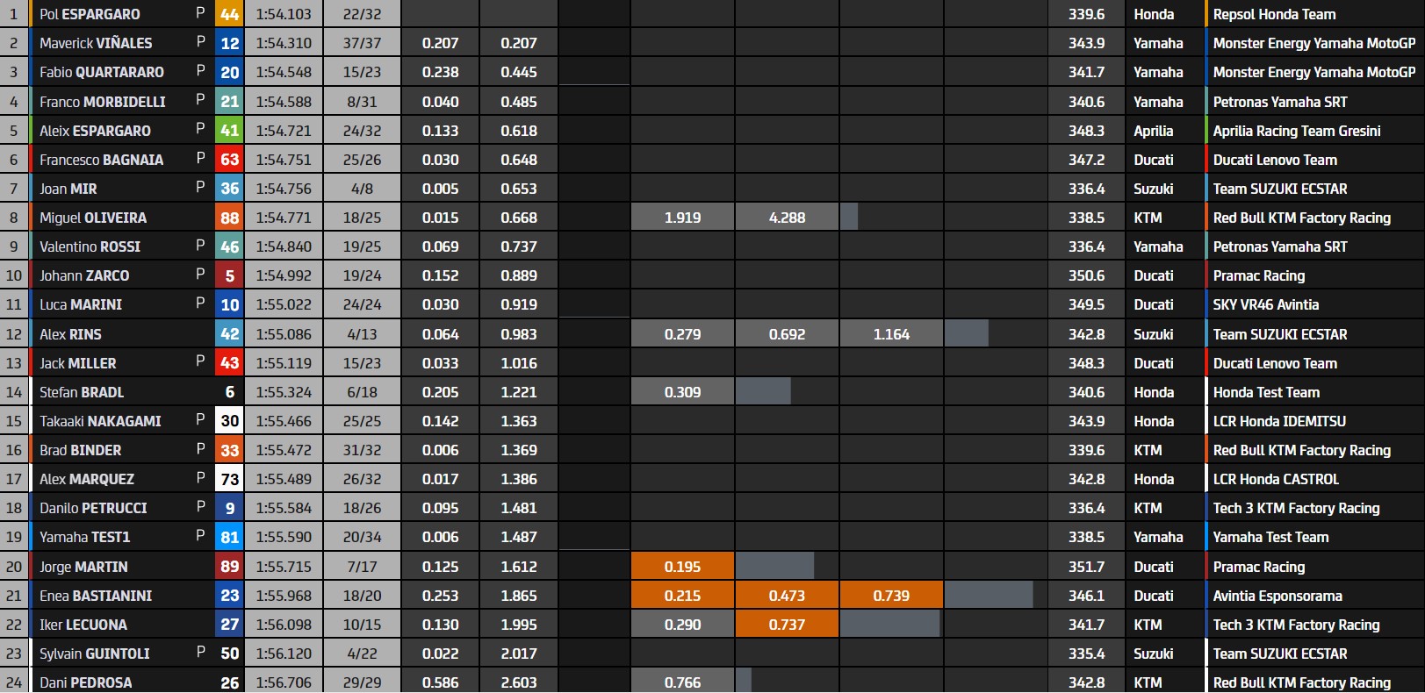Click team Aprilia Racing Team Gresini
The height and width of the screenshot is (693, 1425).
point(1297,131)
